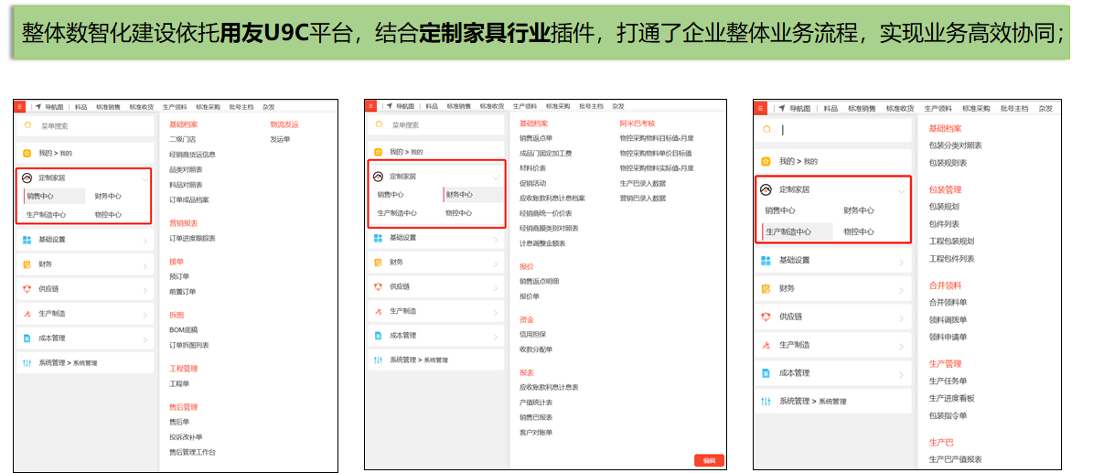This screenshot has width=1093, height=473.
Task: Click the 财务 icon in the left screenshot
Action: pos(27,264)
